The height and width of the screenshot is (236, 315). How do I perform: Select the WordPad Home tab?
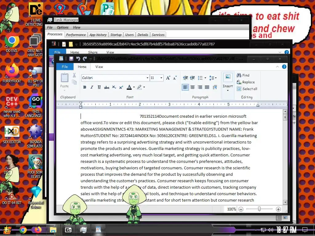pos(82,67)
